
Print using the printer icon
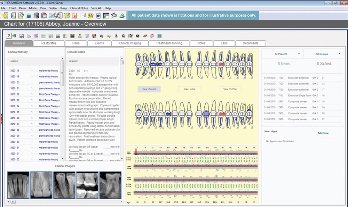29,36
